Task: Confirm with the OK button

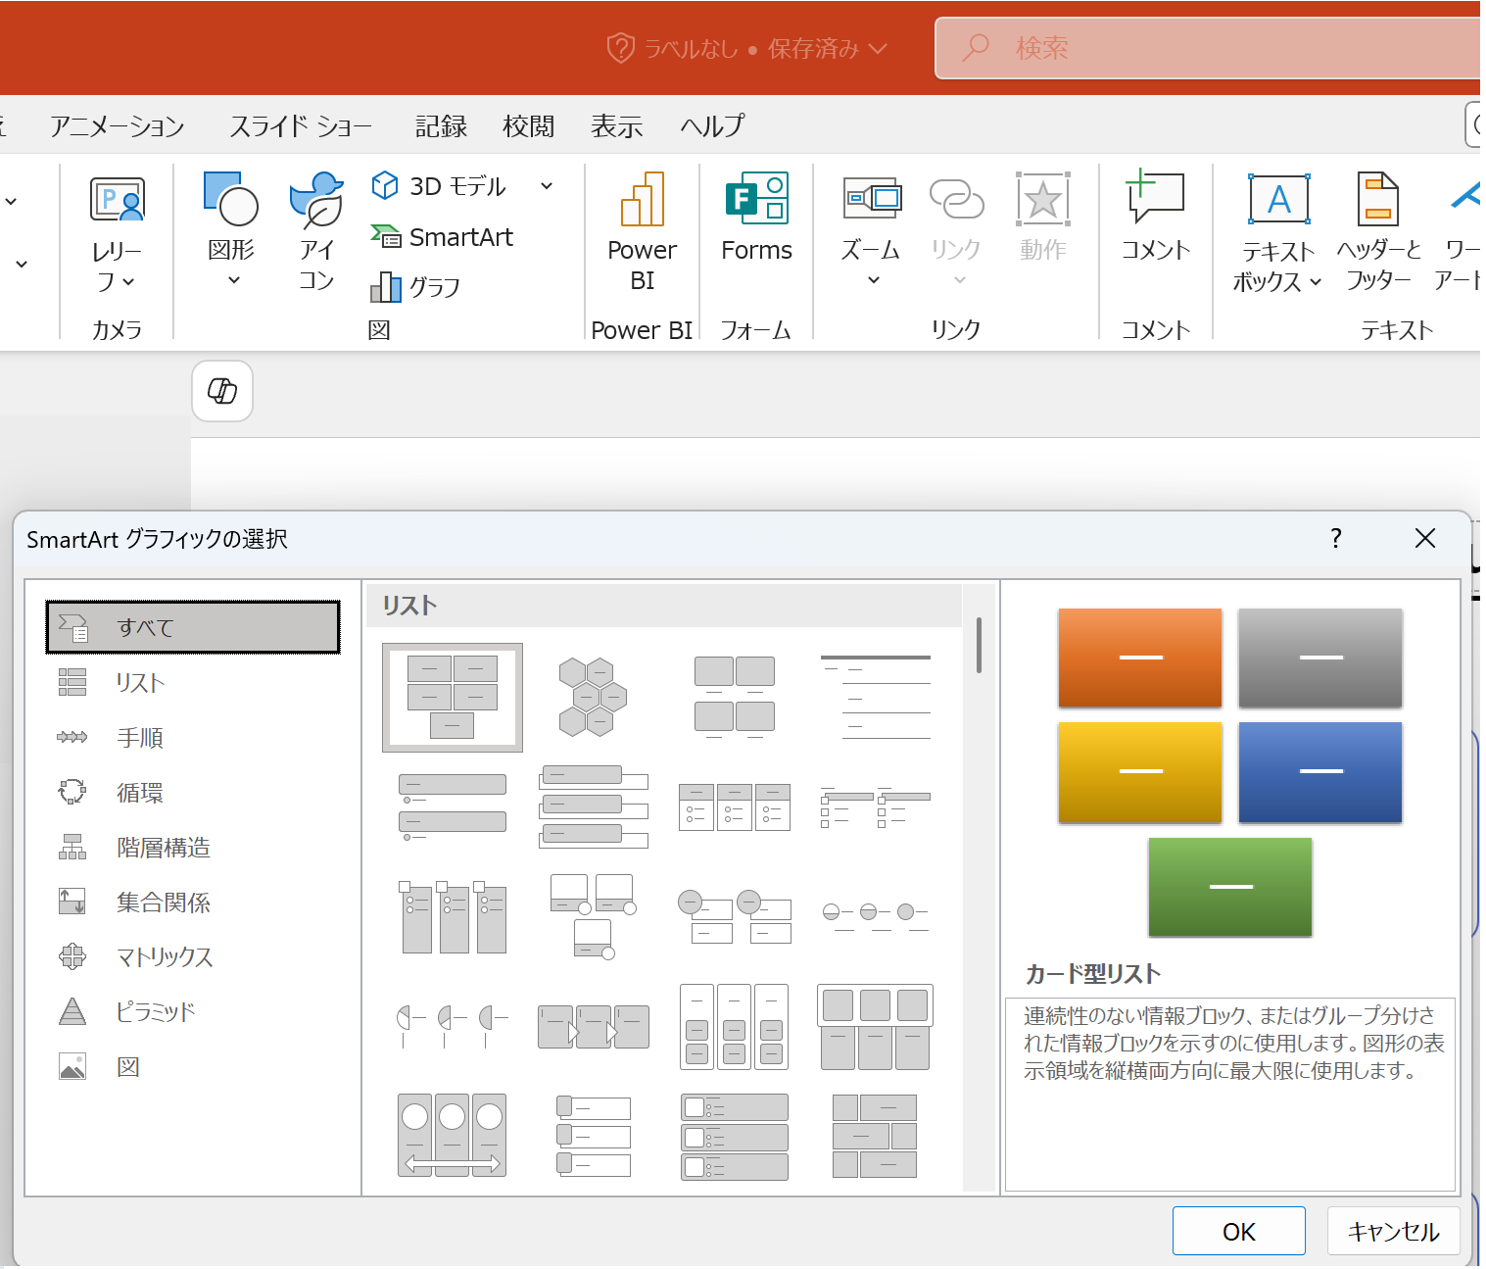Action: 1238,1231
